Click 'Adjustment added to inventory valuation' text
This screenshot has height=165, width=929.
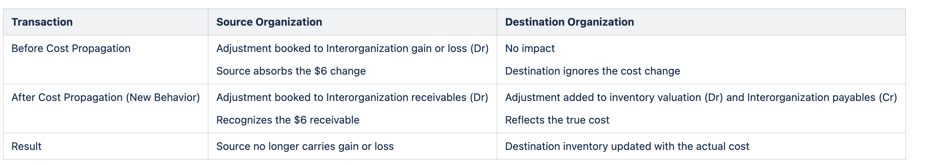pyautogui.click(x=603, y=98)
